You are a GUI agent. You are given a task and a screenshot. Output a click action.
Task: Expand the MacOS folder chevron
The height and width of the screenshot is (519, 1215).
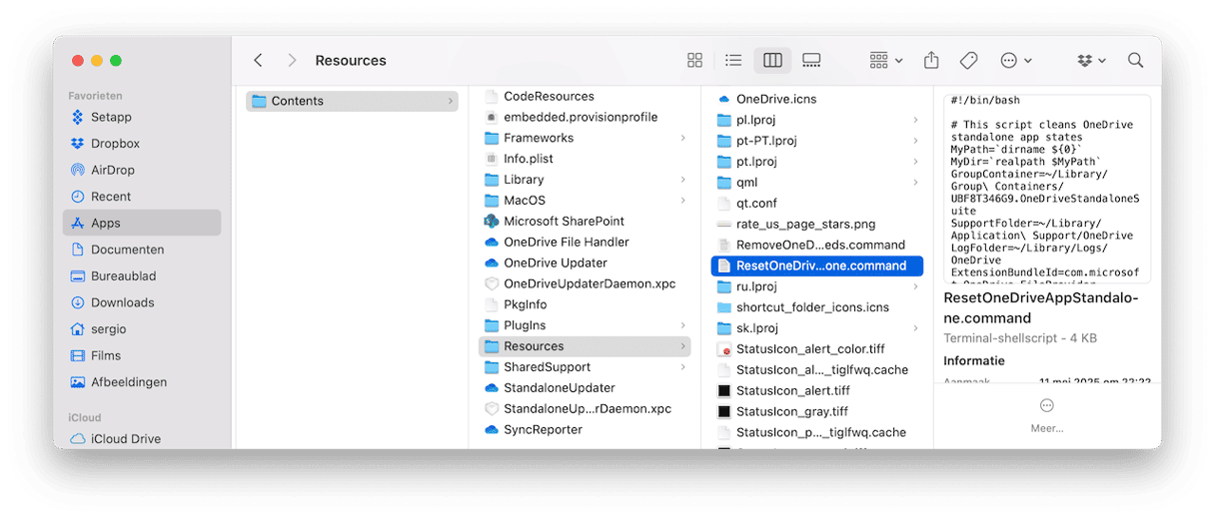click(683, 201)
